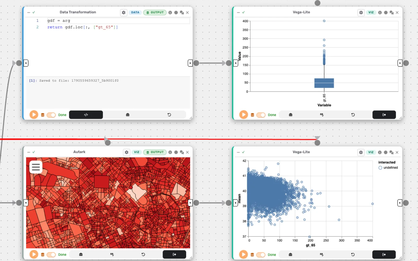Viewport: 418px width, 261px height.
Task: Click VIZ badge on bottom Vega-Lite scatter node
Action: (x=371, y=152)
